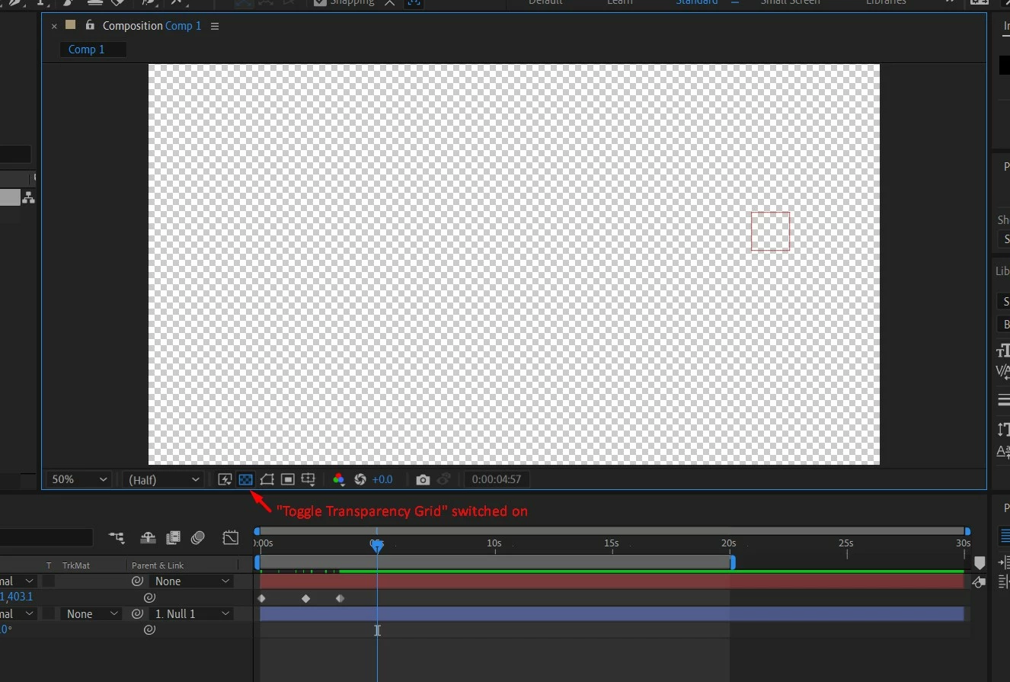Open grid and guide options button
The width and height of the screenshot is (1010, 682).
(308, 479)
